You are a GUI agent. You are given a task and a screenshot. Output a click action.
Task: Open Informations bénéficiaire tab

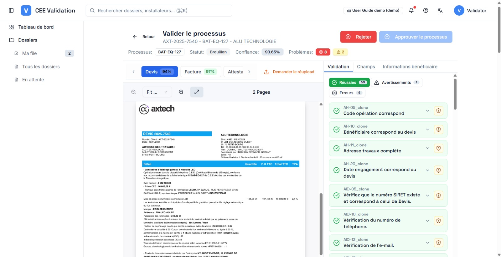coord(410,67)
